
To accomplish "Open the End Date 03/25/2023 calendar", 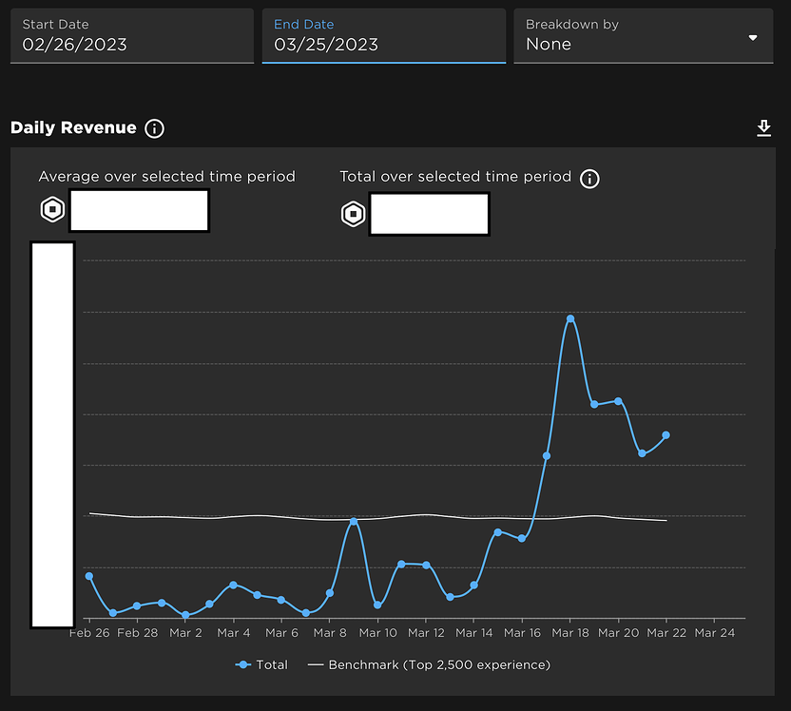I will 383,36.
